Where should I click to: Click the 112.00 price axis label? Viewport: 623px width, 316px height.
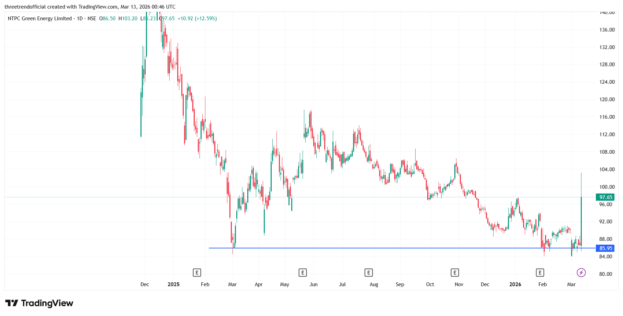607,134
